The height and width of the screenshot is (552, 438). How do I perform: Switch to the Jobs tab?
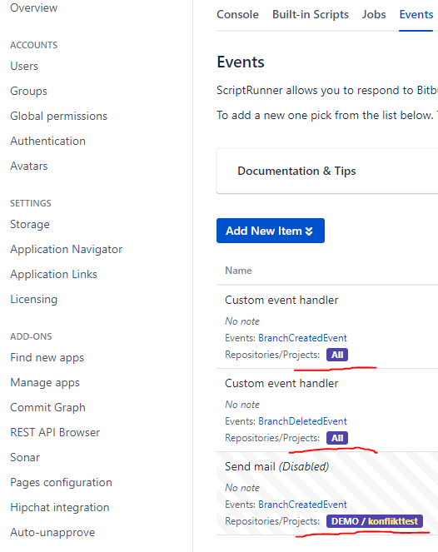click(x=374, y=15)
